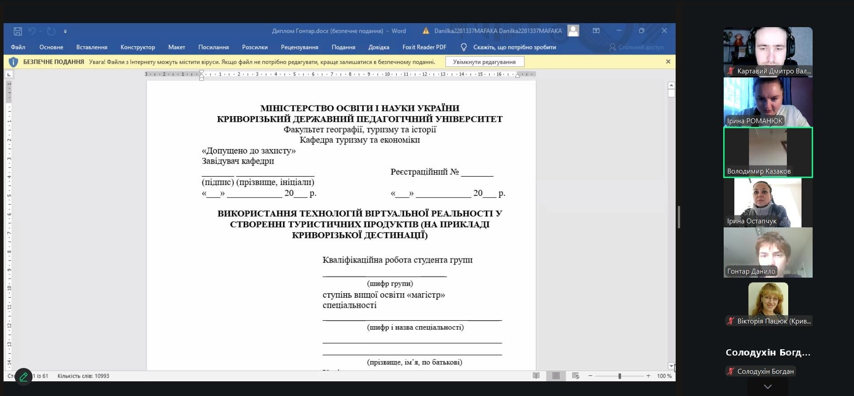The height and width of the screenshot is (396, 854).
Task: Click the Увімкнути редагування button
Action: (484, 62)
